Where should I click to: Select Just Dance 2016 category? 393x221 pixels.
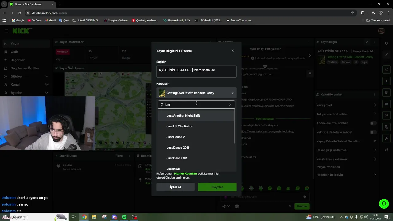point(196,148)
